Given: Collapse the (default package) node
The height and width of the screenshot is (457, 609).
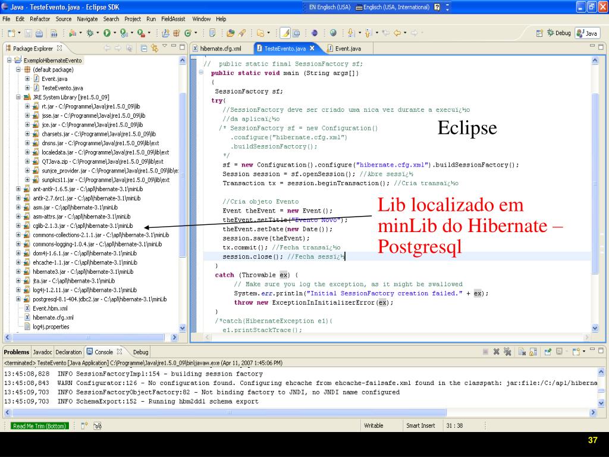Looking at the screenshot, I should 18,70.
